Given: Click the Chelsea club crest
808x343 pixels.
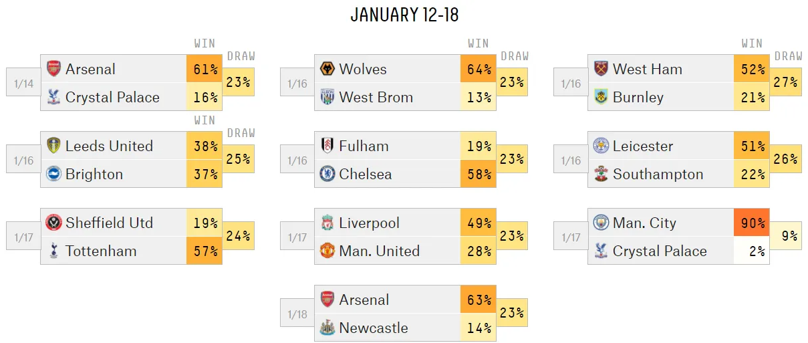Looking at the screenshot, I should pos(327,174).
